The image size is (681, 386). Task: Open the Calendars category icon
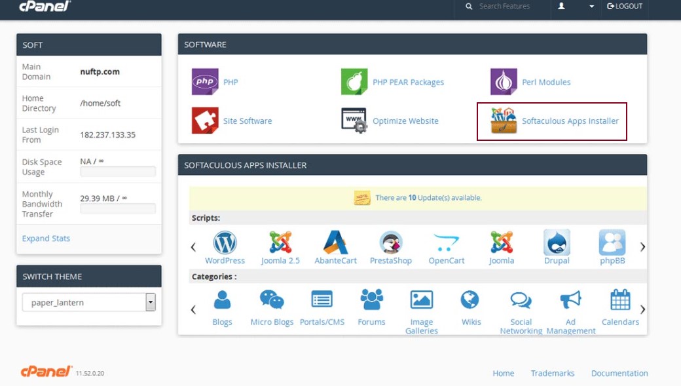click(620, 299)
